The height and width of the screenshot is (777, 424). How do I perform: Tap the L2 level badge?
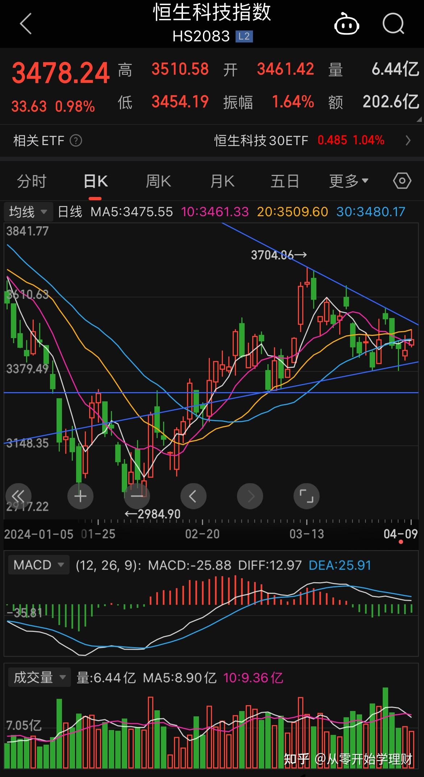(x=244, y=36)
